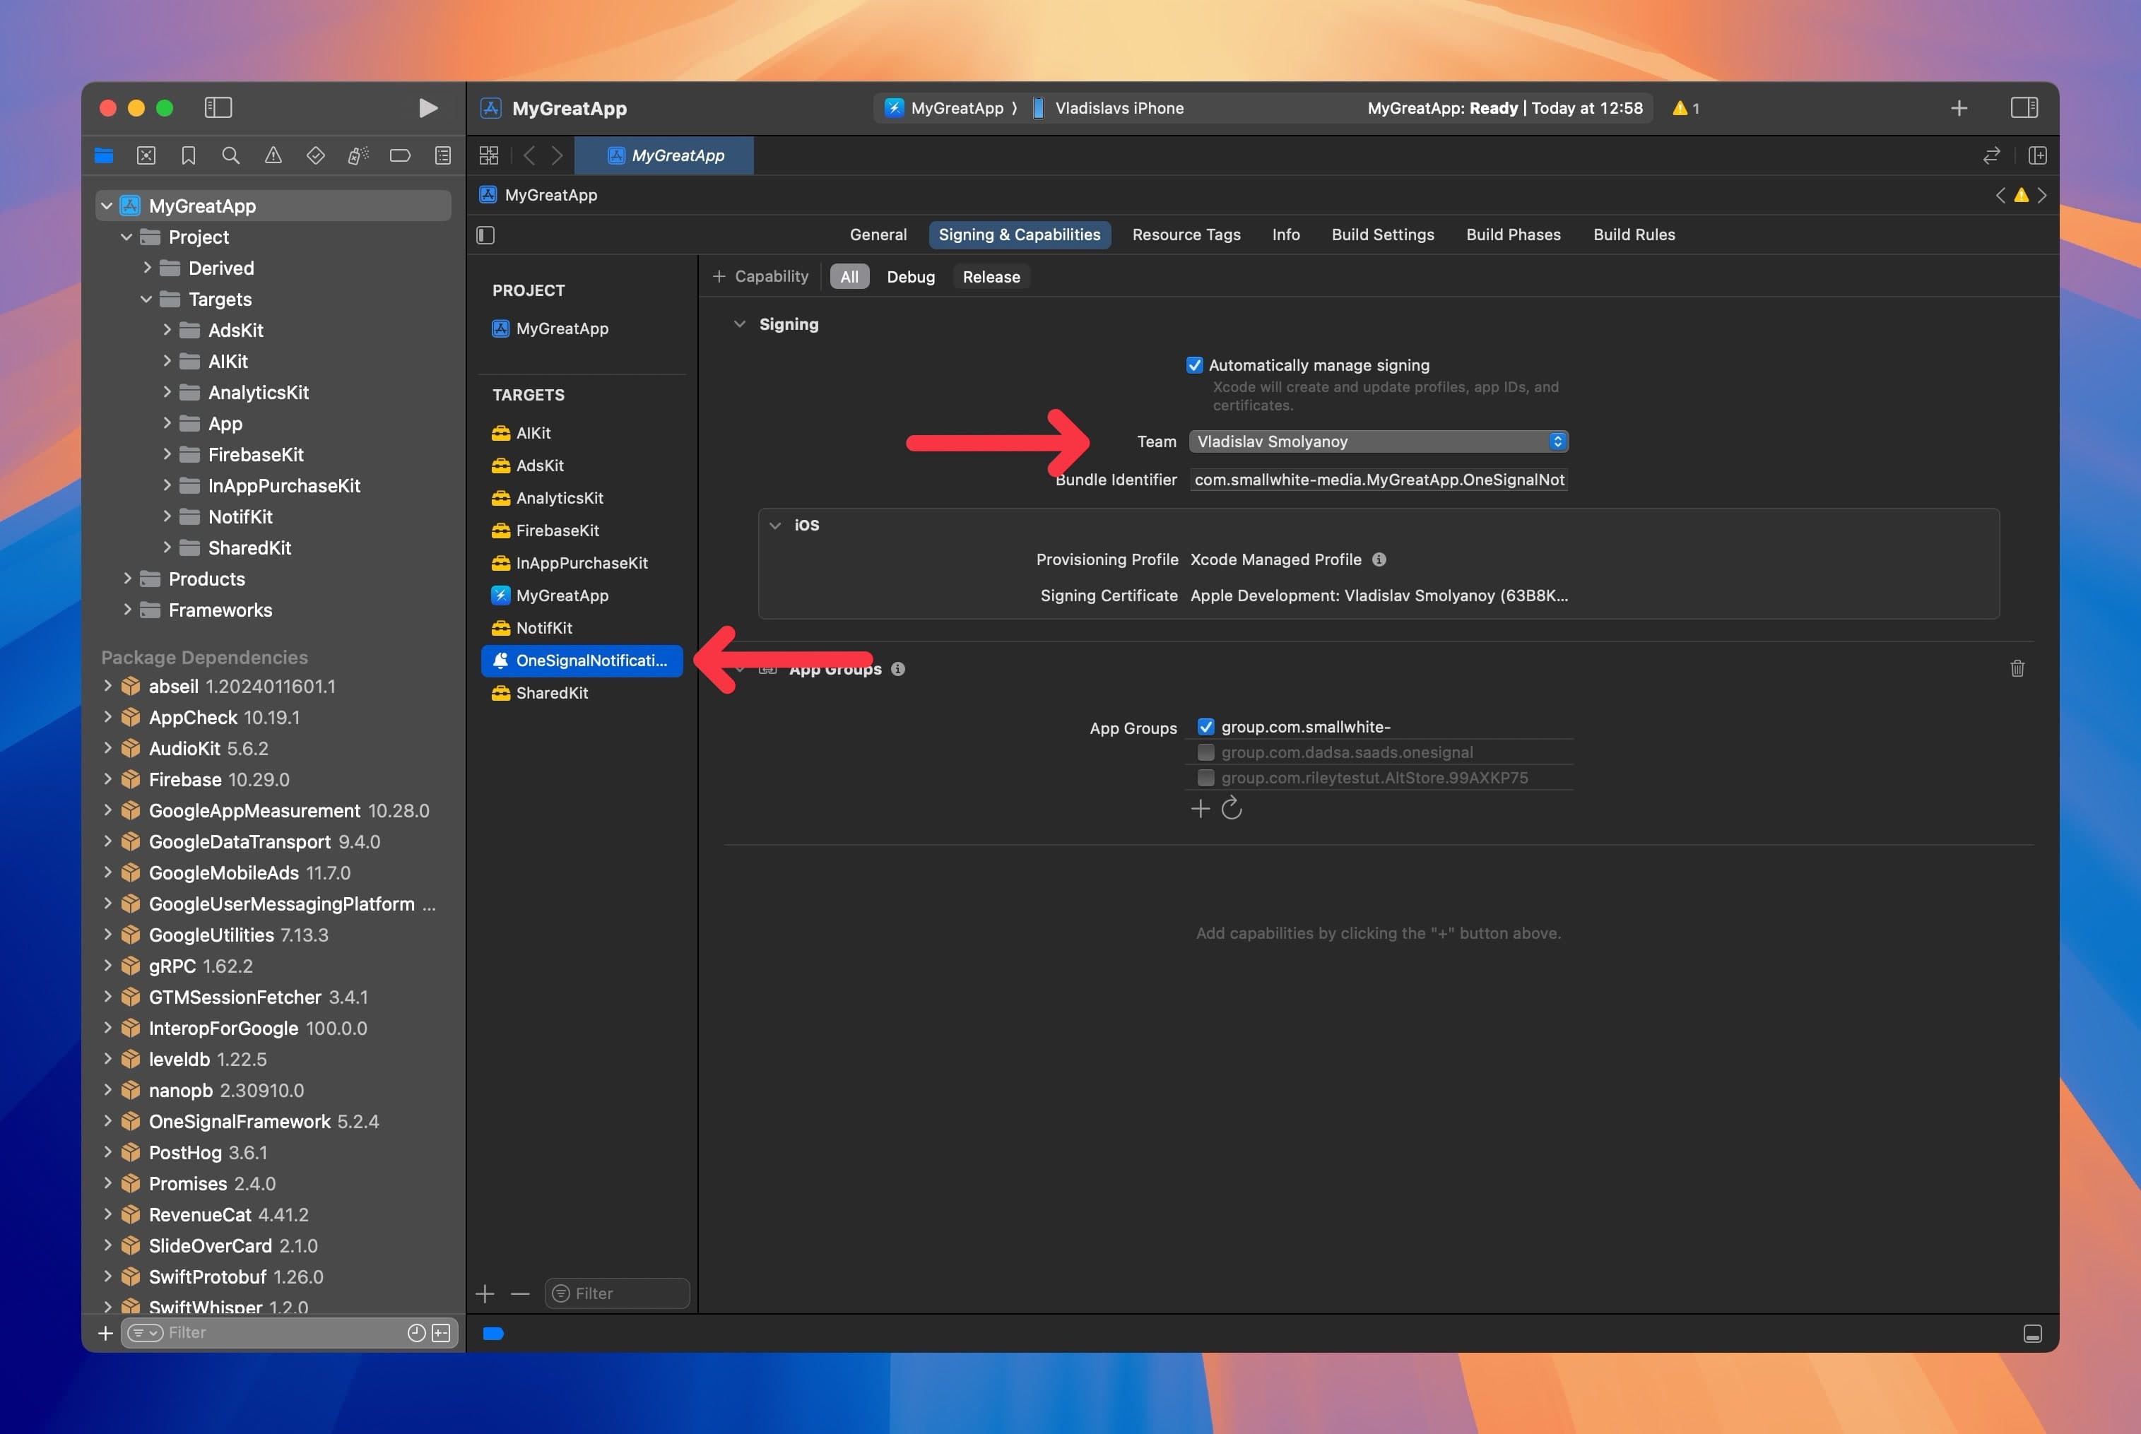The width and height of the screenshot is (2141, 1434).
Task: Open the breakpoint navigator icon
Action: 401,155
